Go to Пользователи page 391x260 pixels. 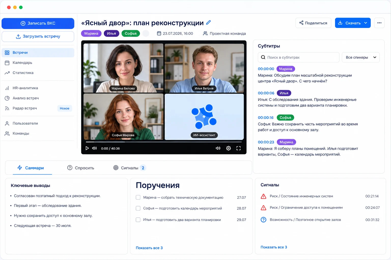tap(38, 123)
